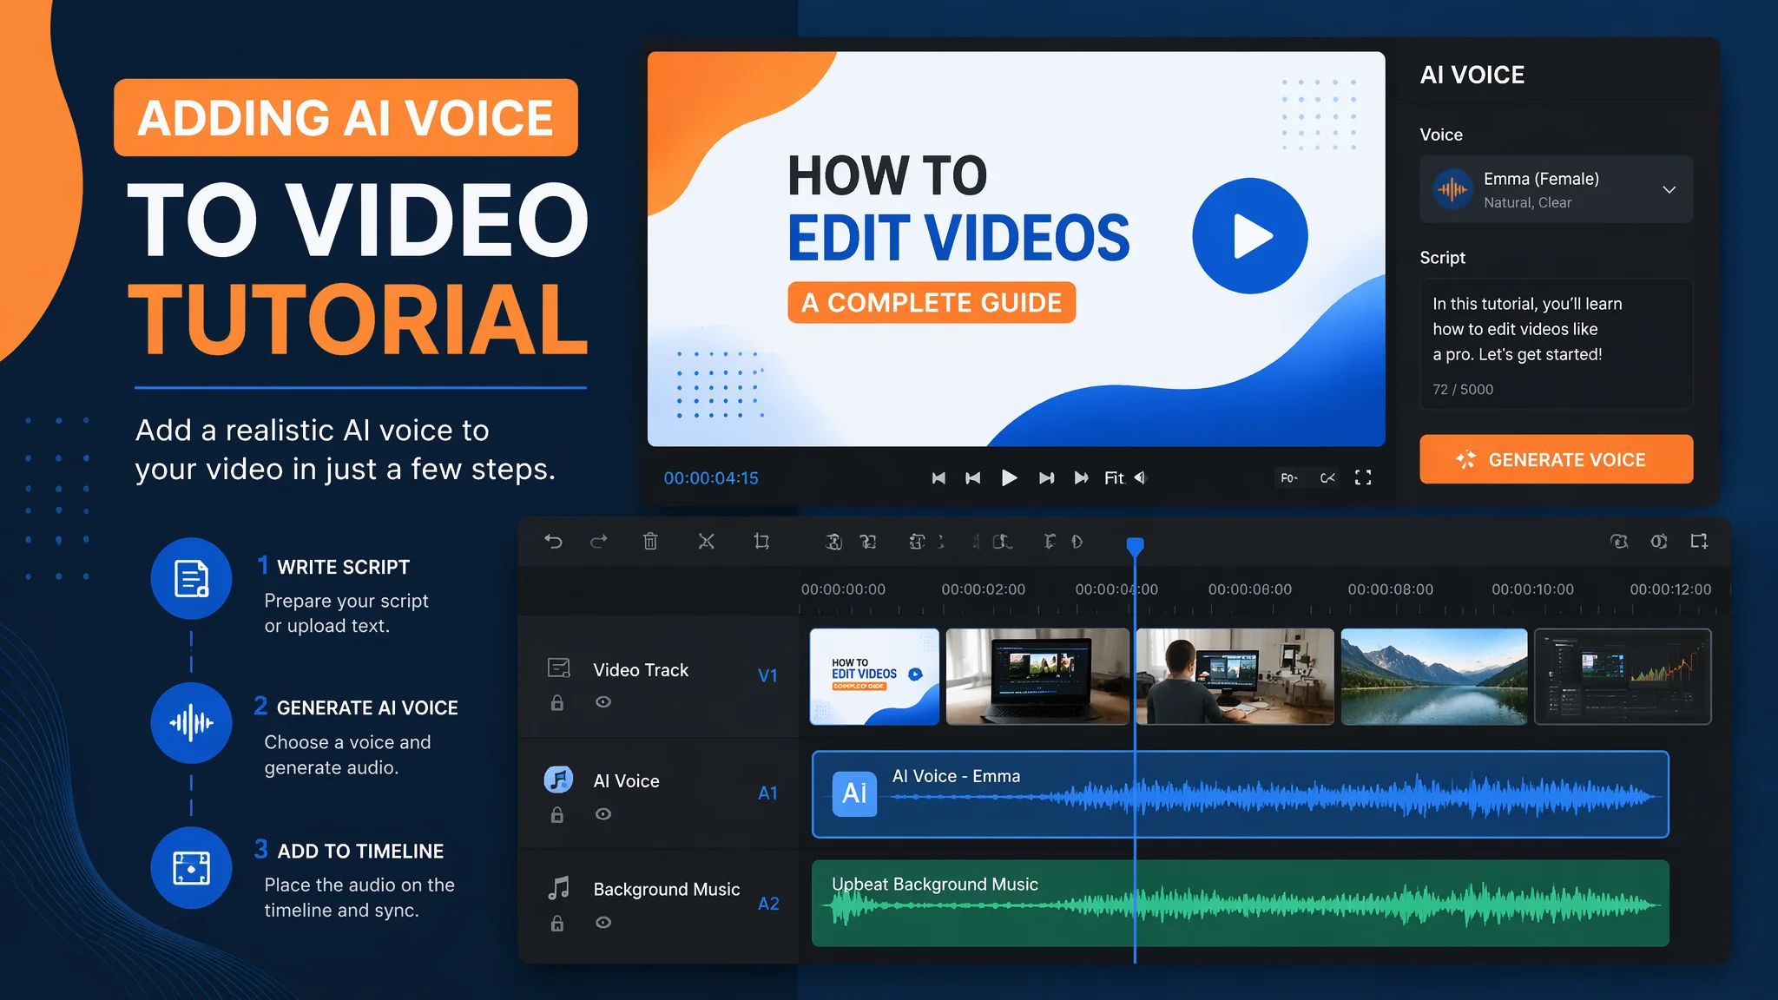
Task: Toggle visibility of Background Music track
Action: (603, 923)
